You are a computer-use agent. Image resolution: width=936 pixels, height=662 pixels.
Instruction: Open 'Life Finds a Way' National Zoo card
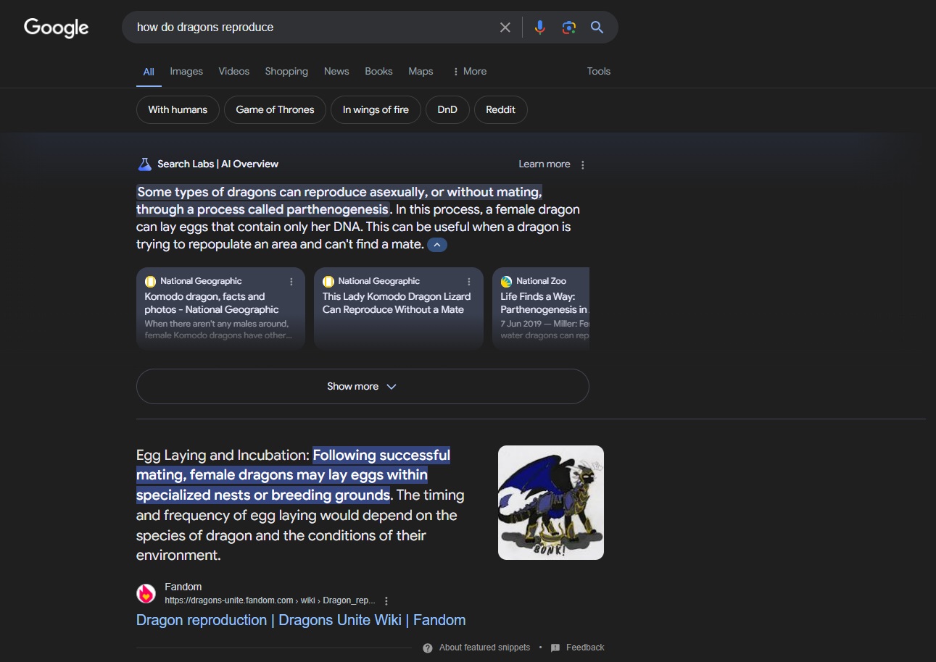541,309
